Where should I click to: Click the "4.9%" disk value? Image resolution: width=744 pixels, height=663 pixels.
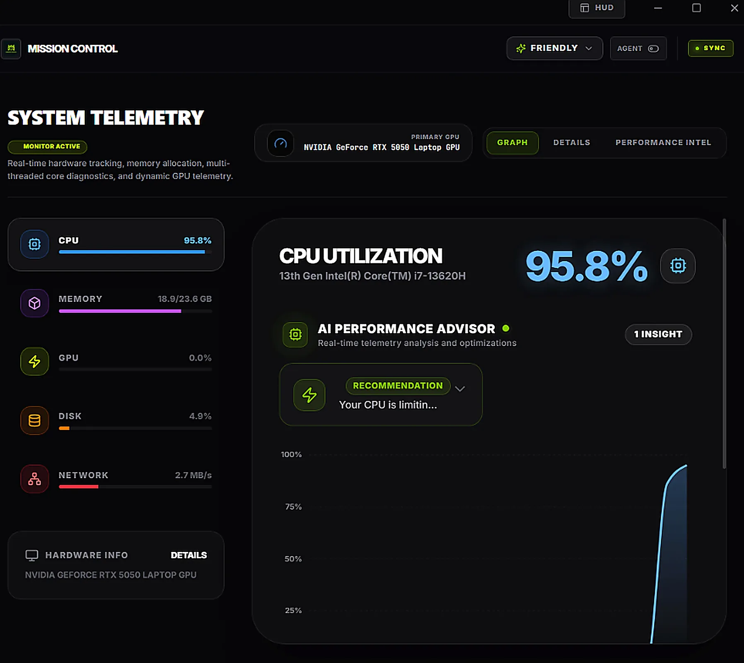[200, 416]
